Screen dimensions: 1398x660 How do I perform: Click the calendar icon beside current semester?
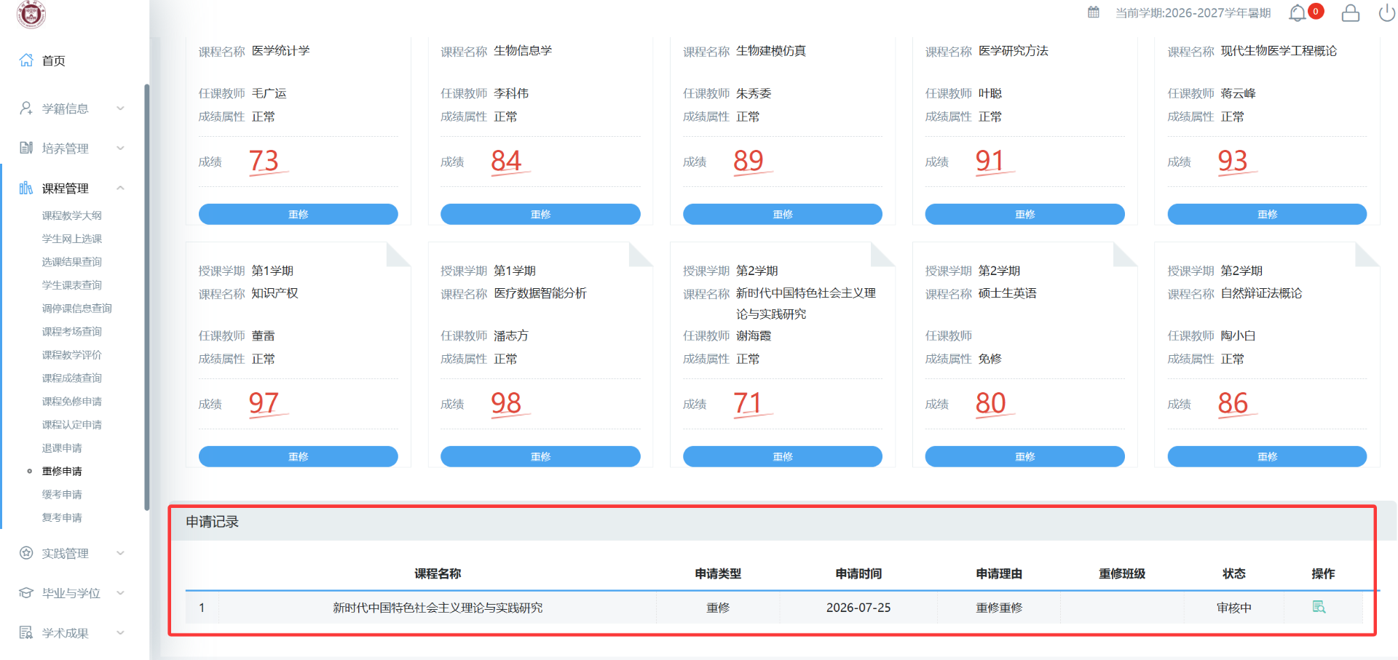pos(1094,12)
